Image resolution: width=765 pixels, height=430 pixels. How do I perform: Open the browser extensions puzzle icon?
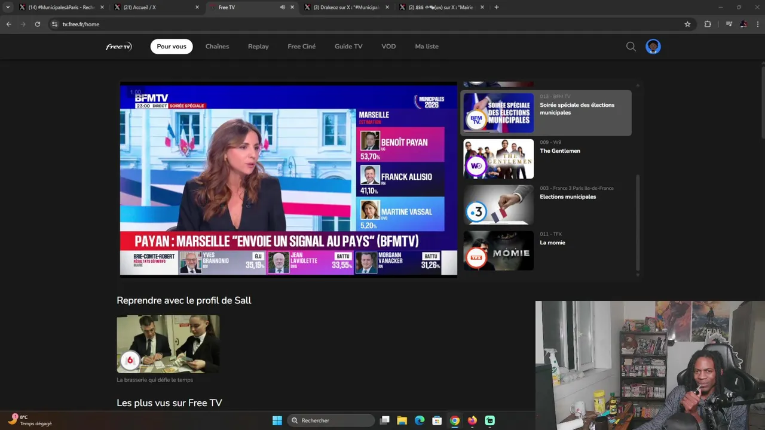tap(708, 24)
